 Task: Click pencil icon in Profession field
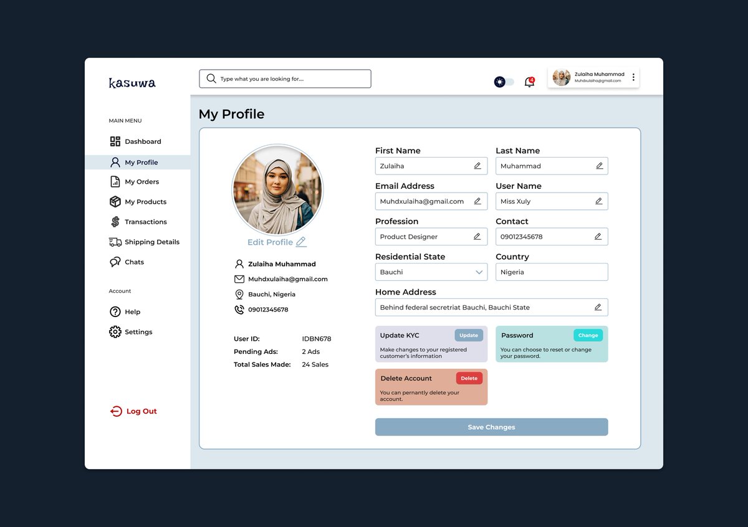477,237
